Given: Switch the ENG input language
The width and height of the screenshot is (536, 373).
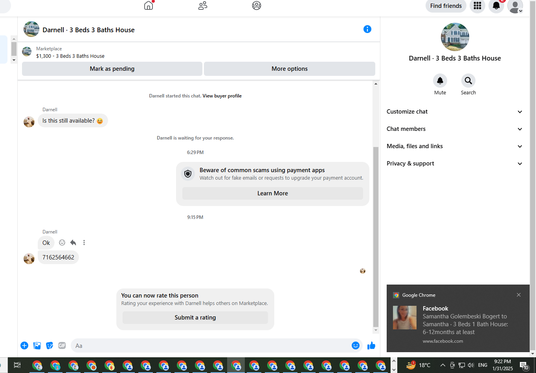Looking at the screenshot, I should coord(483,365).
